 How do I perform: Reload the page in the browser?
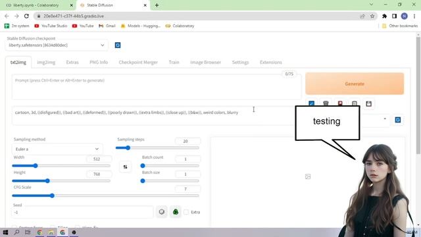coord(26,16)
